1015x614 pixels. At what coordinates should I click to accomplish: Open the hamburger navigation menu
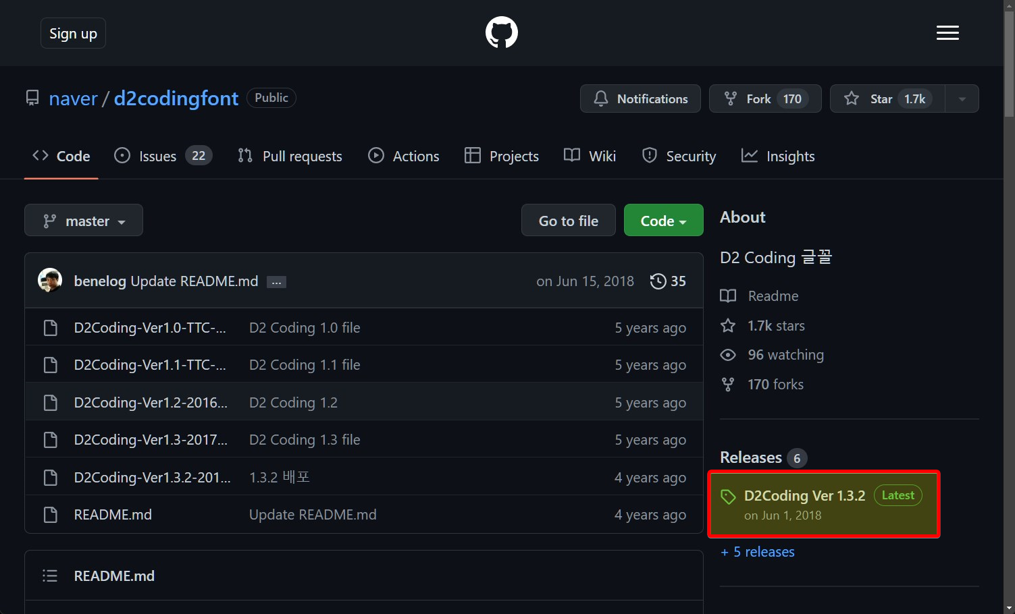[947, 32]
